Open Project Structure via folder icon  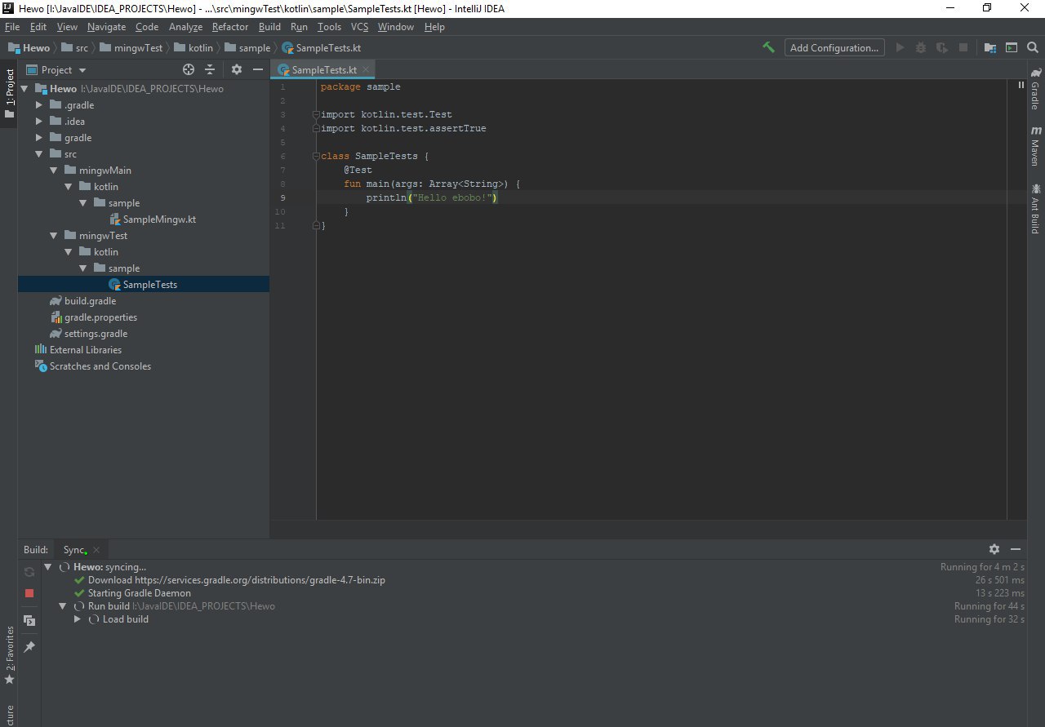tap(989, 47)
